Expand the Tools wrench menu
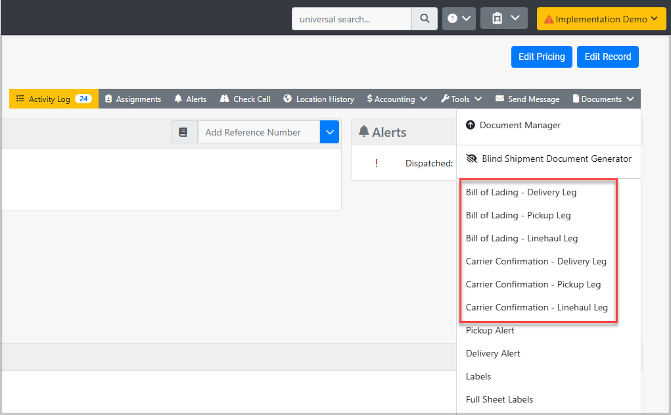The image size is (671, 415). point(461,99)
